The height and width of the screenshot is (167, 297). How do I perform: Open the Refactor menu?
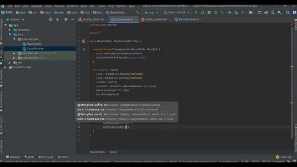(72, 6)
